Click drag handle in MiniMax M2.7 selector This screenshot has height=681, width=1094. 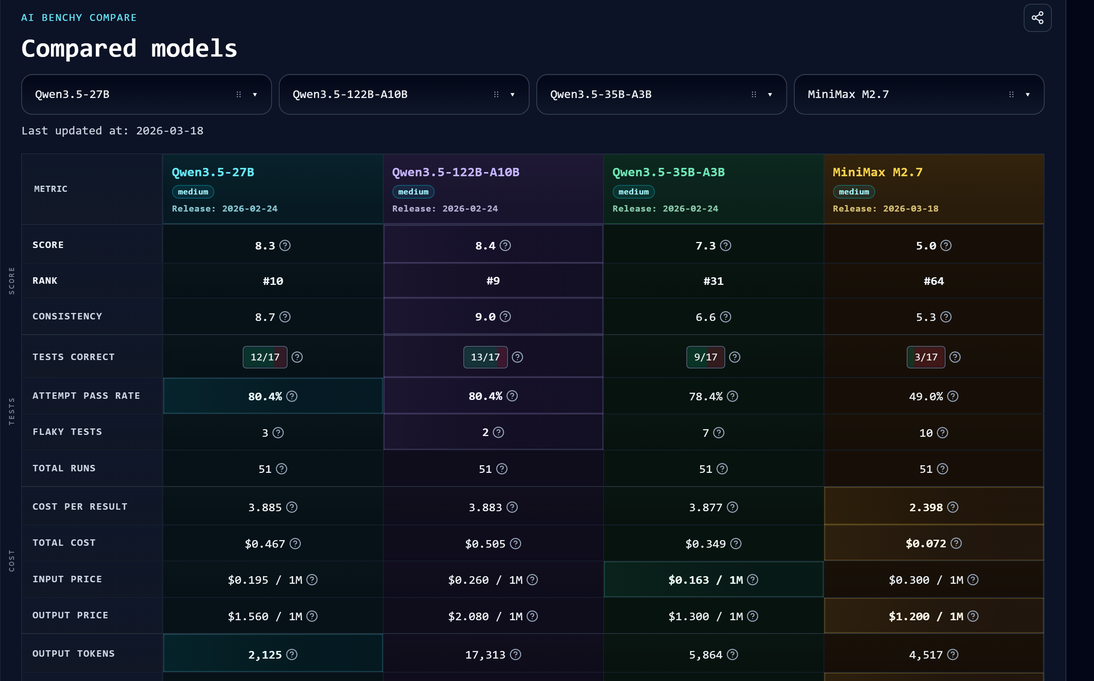(x=1011, y=95)
